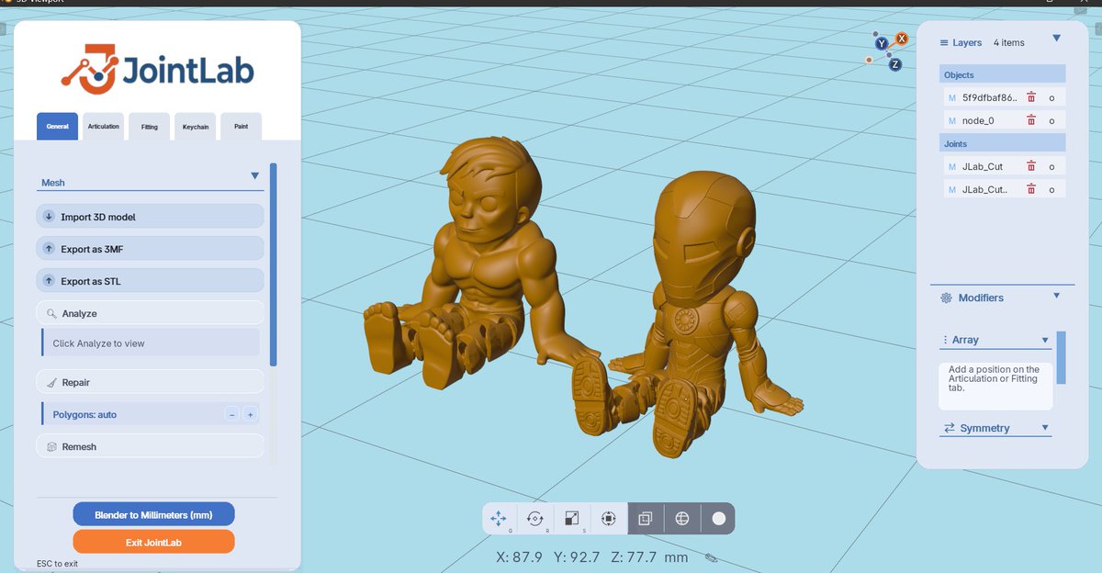The height and width of the screenshot is (573, 1102).
Task: Click the left panel vertical scrollbar
Action: click(x=273, y=264)
